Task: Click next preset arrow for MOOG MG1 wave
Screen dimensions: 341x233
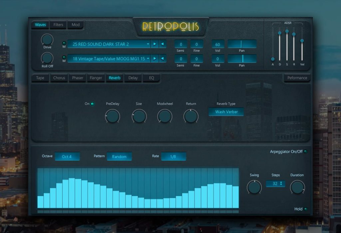Action: tap(155, 59)
